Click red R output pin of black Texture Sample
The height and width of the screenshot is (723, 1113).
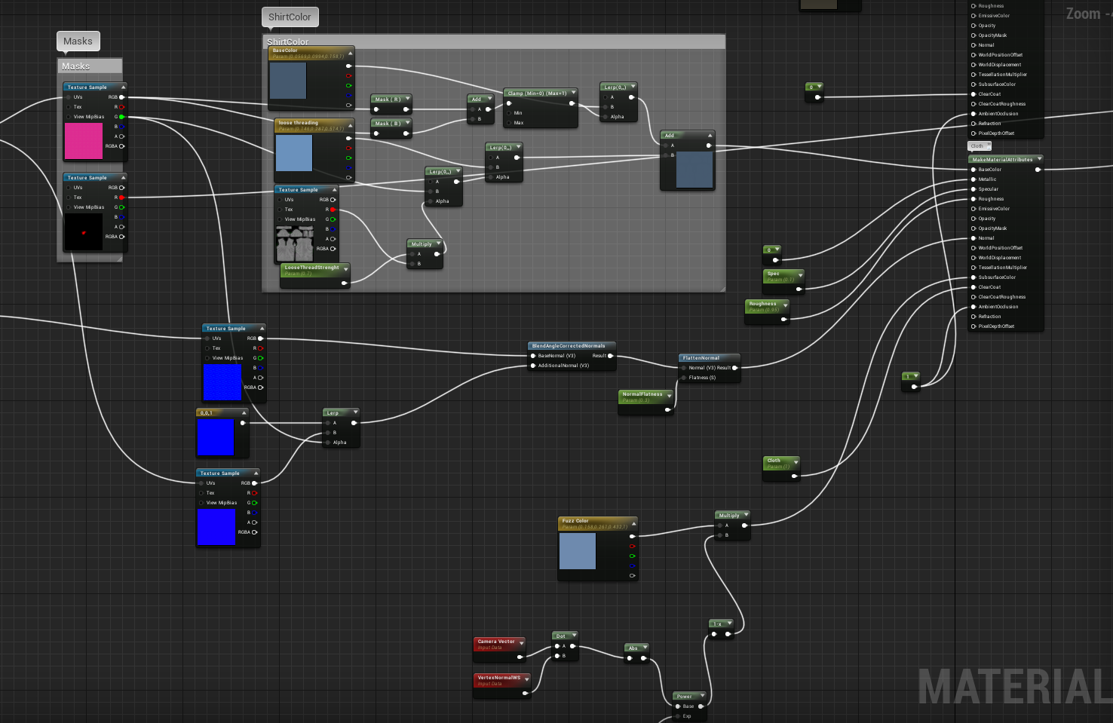click(x=121, y=198)
